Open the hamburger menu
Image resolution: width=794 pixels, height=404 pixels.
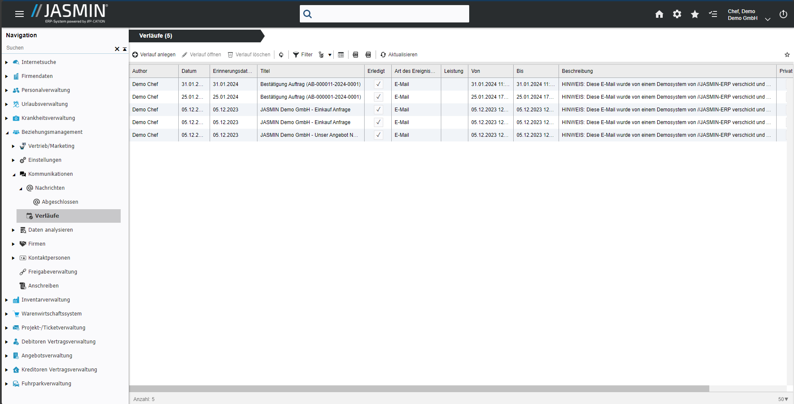[x=19, y=14]
